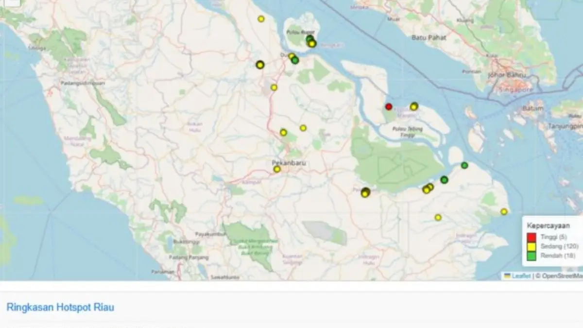583x328 pixels.
Task: Select the yellow marker just right of red marker
Action: [414, 106]
